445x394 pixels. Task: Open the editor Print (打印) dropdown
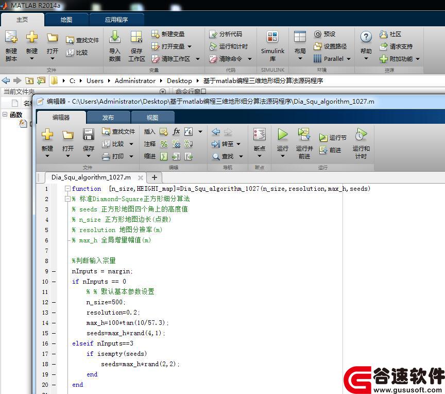131,157
